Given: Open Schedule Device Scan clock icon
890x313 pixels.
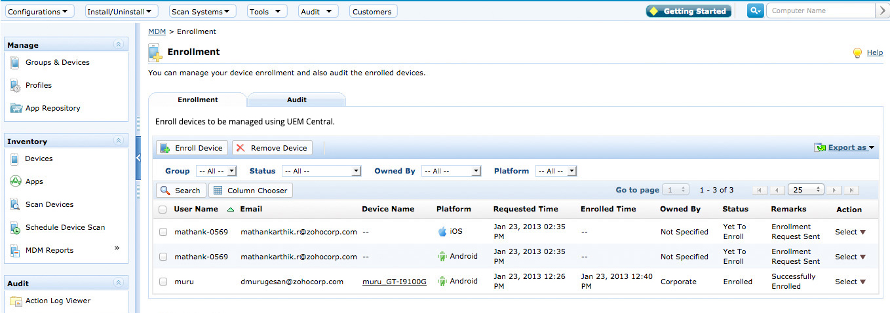Looking at the screenshot, I should point(15,228).
